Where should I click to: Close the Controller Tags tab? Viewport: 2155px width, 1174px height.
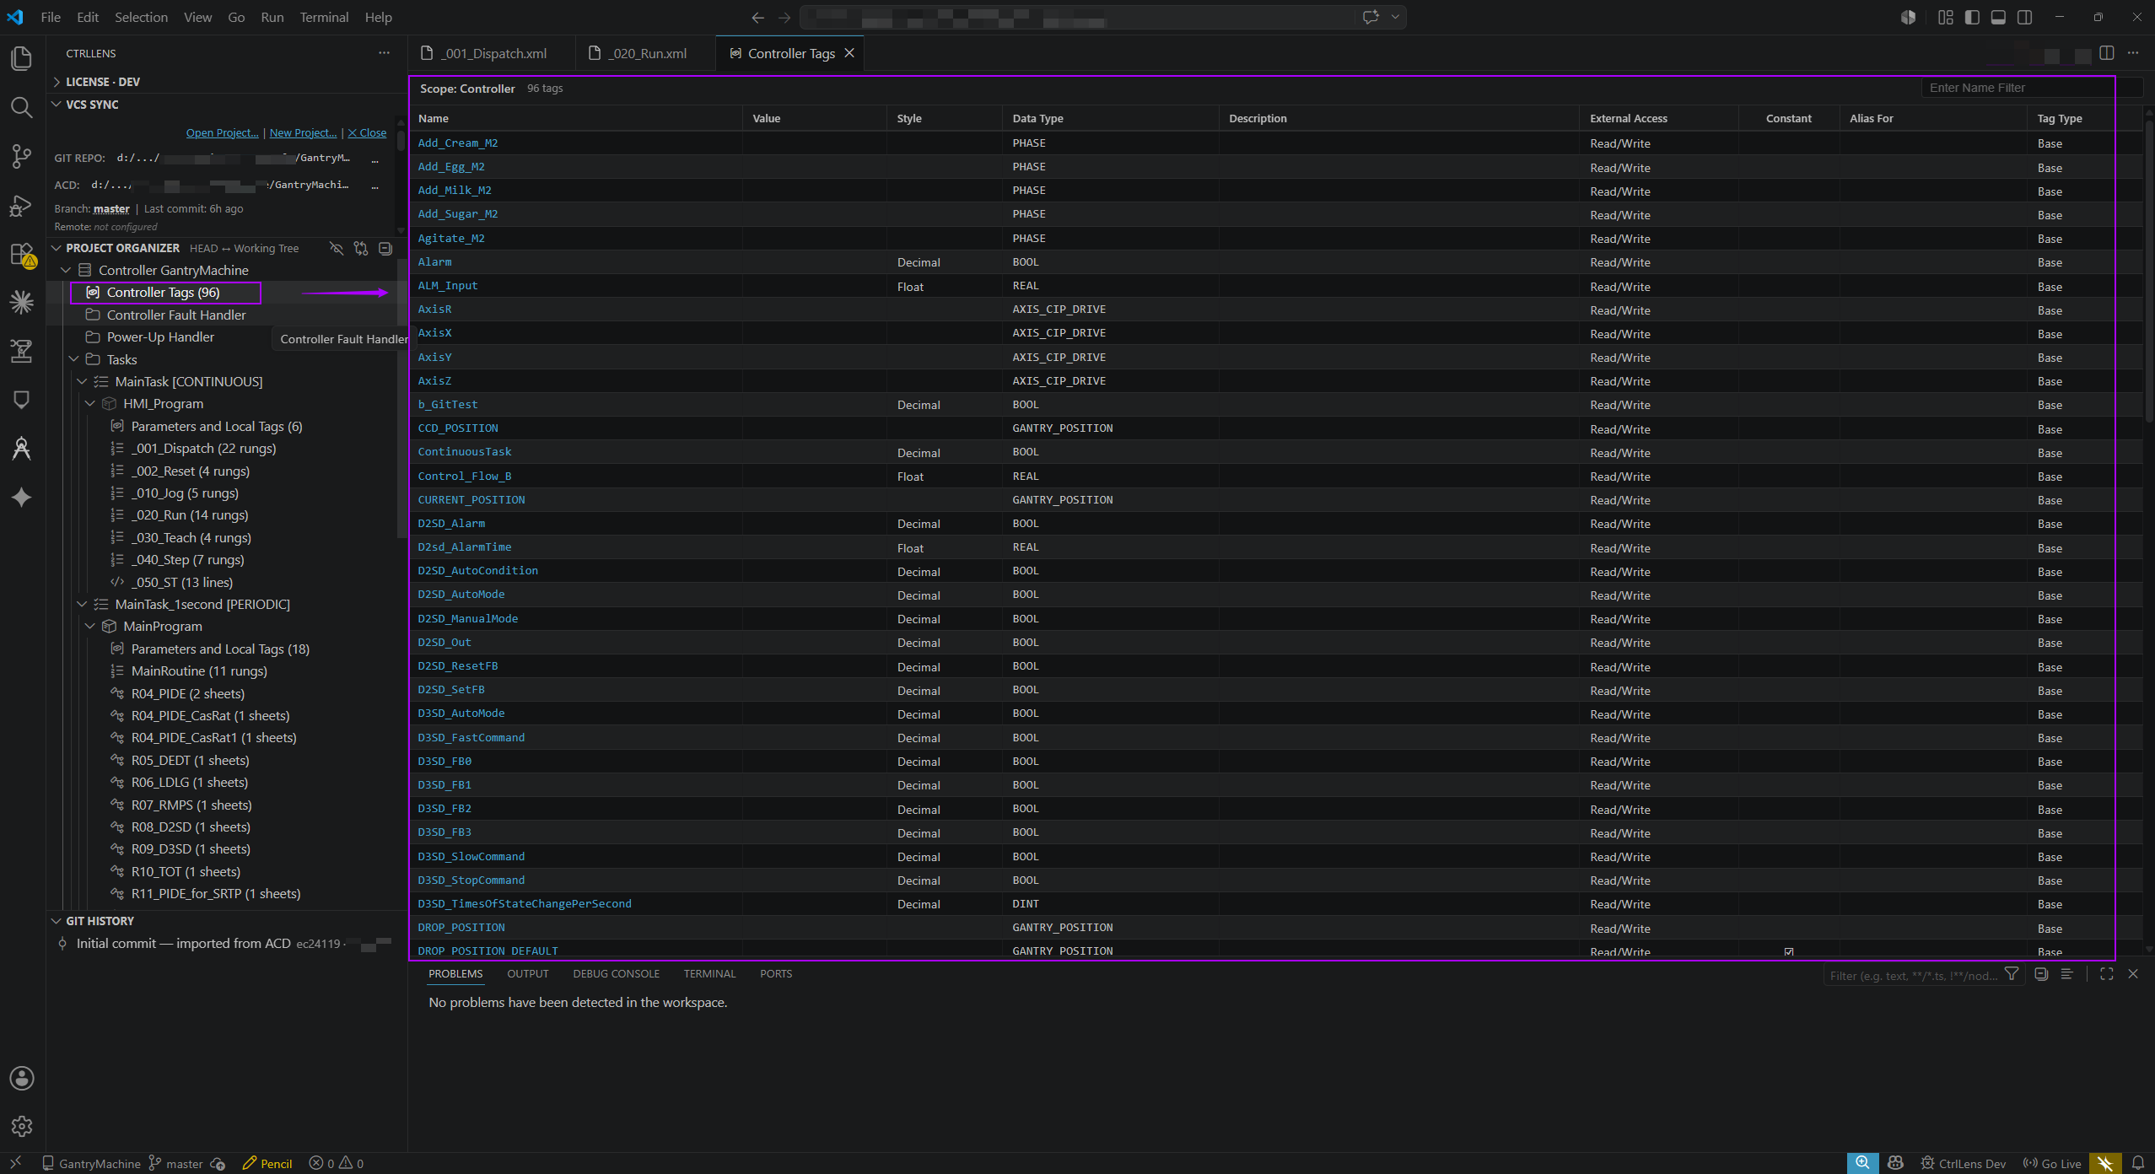pyautogui.click(x=849, y=53)
